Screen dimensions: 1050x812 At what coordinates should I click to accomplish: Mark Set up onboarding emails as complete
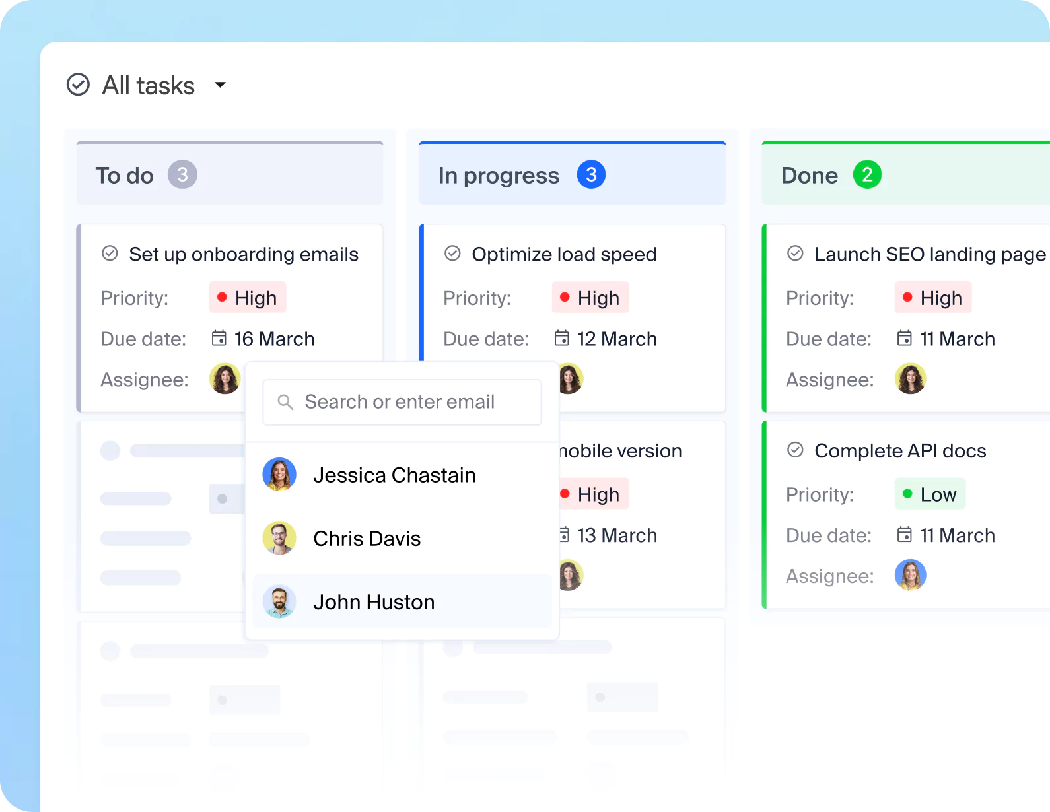tap(110, 254)
